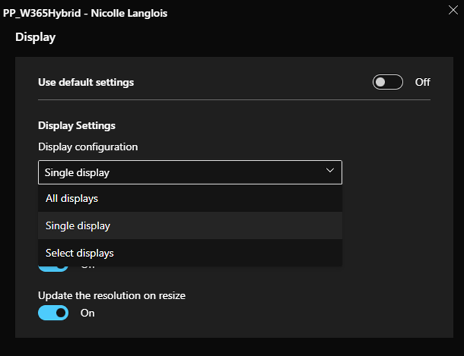Click the Off label beside Use default settings
This screenshot has height=356, width=464.
[x=423, y=82]
